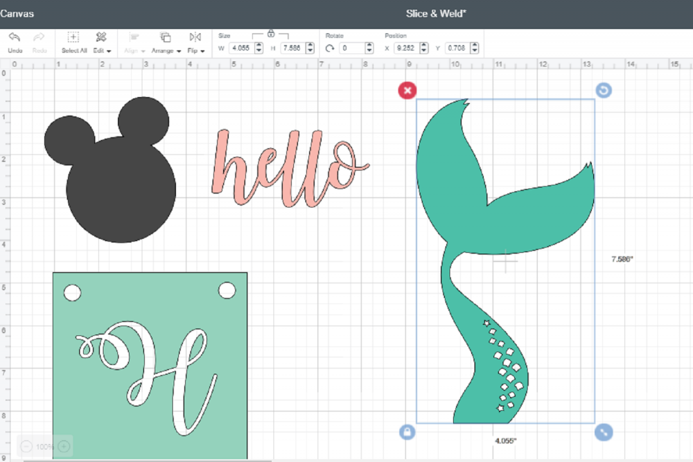The width and height of the screenshot is (693, 462).
Task: Decrease X position with stepper down arrow
Action: (x=424, y=51)
